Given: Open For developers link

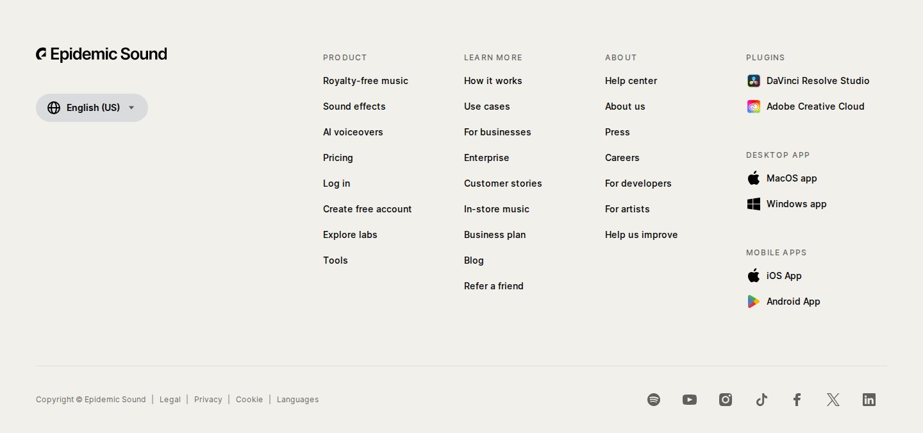Looking at the screenshot, I should click(x=638, y=183).
